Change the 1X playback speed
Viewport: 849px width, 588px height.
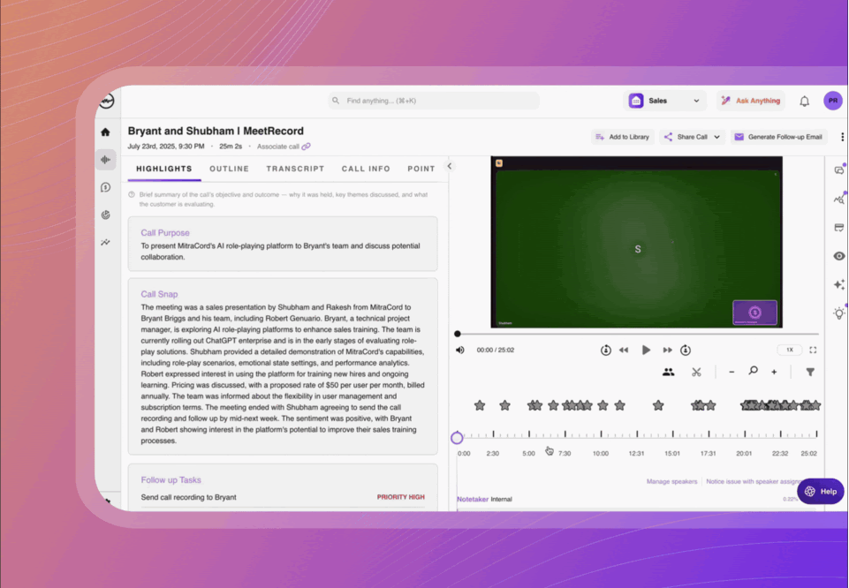click(x=790, y=350)
